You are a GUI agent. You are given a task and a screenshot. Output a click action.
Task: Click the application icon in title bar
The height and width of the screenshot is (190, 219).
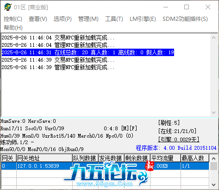[8, 7]
